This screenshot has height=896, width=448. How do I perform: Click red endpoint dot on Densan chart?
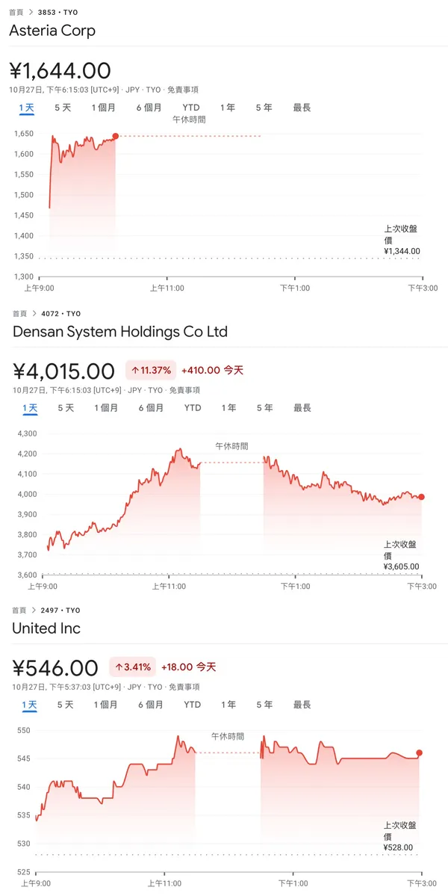(421, 497)
